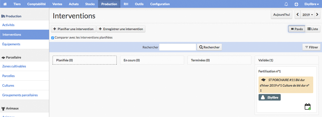This screenshot has width=322, height=117.
Task: Open the Configuration menu
Action: [160, 4]
